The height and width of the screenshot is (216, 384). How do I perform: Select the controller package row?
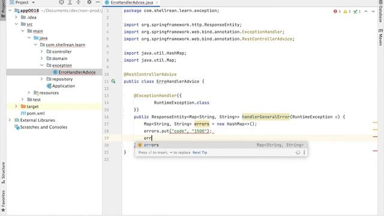[x=55, y=52]
